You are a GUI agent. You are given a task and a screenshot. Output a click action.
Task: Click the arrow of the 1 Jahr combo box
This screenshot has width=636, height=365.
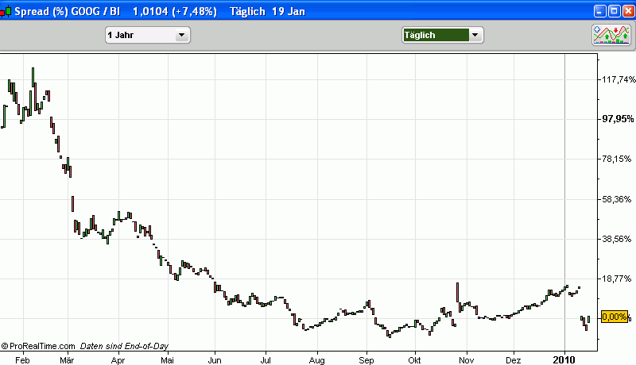[x=181, y=35]
